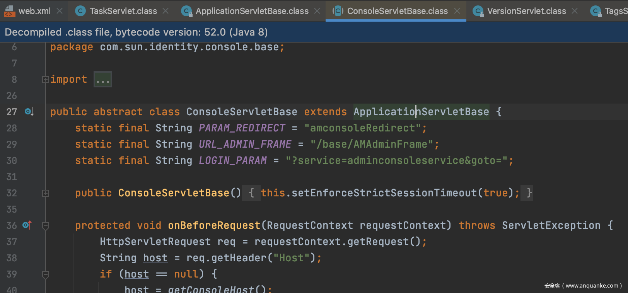Click the overriding method gutter icon on line 36
This screenshot has height=293, width=628.
(27, 225)
